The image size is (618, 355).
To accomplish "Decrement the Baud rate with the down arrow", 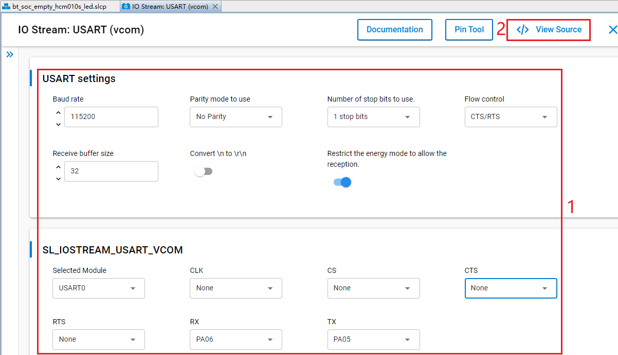I will tap(58, 124).
